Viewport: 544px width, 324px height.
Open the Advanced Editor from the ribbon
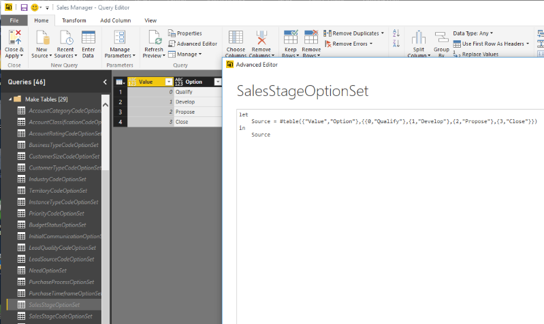pyautogui.click(x=193, y=44)
